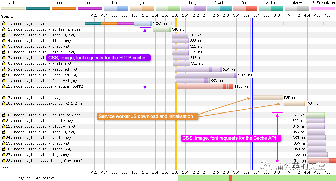Select the lock icon for request 8 whale.svg
The image size is (336, 181).
[4, 63]
